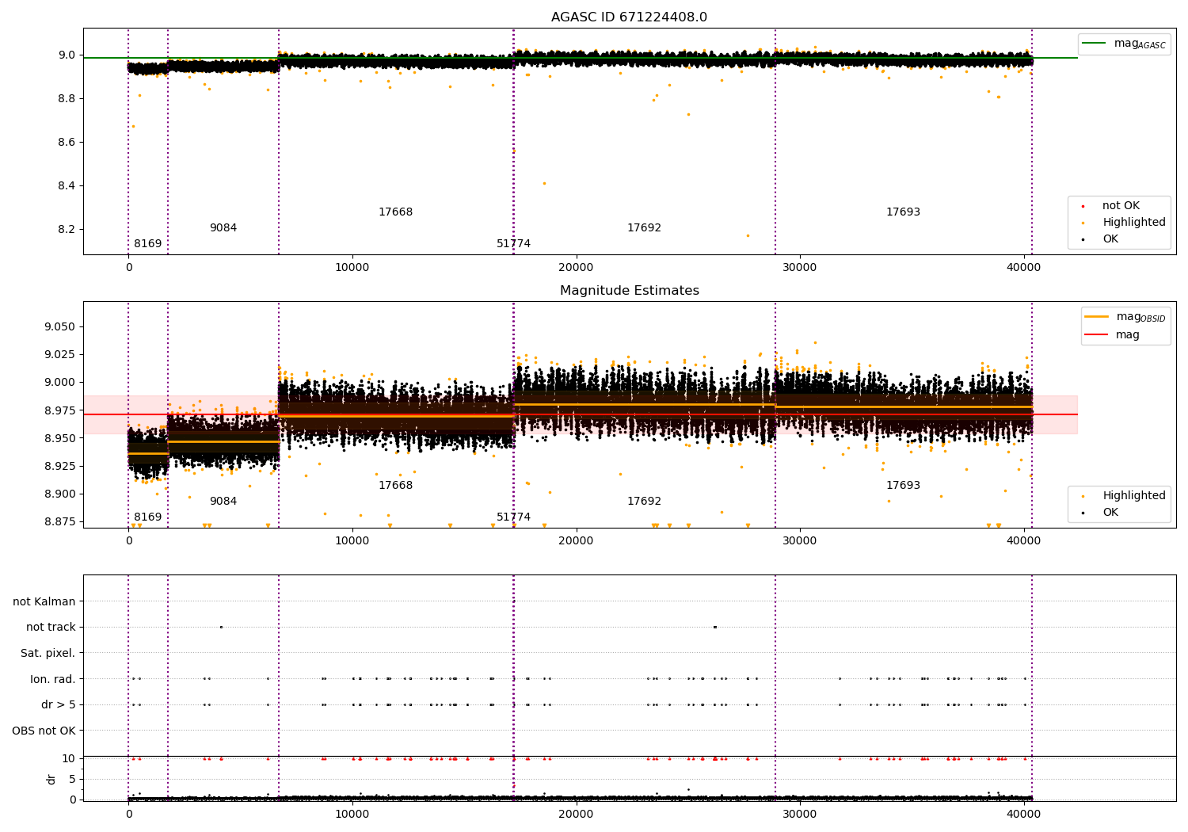
Task: Click the 'Sat. pixel.' row label
Action: tap(48, 654)
